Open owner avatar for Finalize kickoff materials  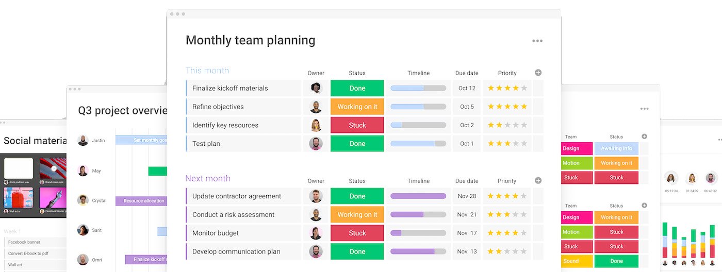point(316,88)
